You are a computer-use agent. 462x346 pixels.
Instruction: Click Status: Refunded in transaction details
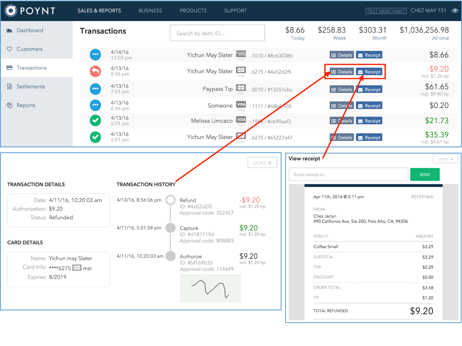pos(52,218)
